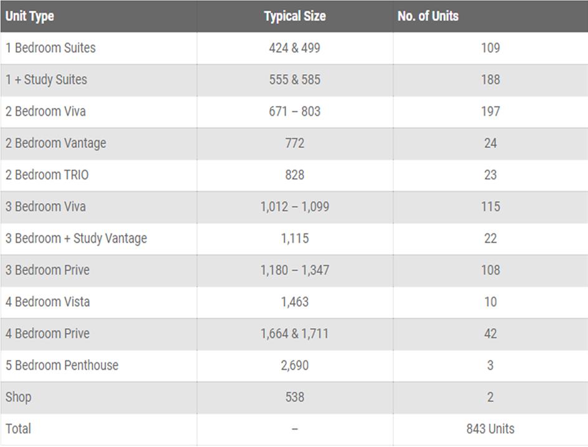Click the 843 Units total value

click(x=491, y=429)
